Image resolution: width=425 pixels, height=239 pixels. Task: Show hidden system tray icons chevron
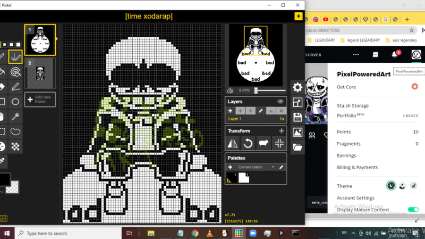pyautogui.click(x=353, y=233)
